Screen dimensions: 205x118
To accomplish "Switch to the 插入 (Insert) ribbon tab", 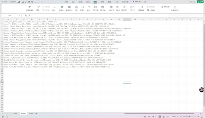I will 73,2.
